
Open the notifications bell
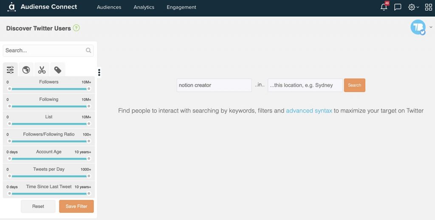coord(384,7)
